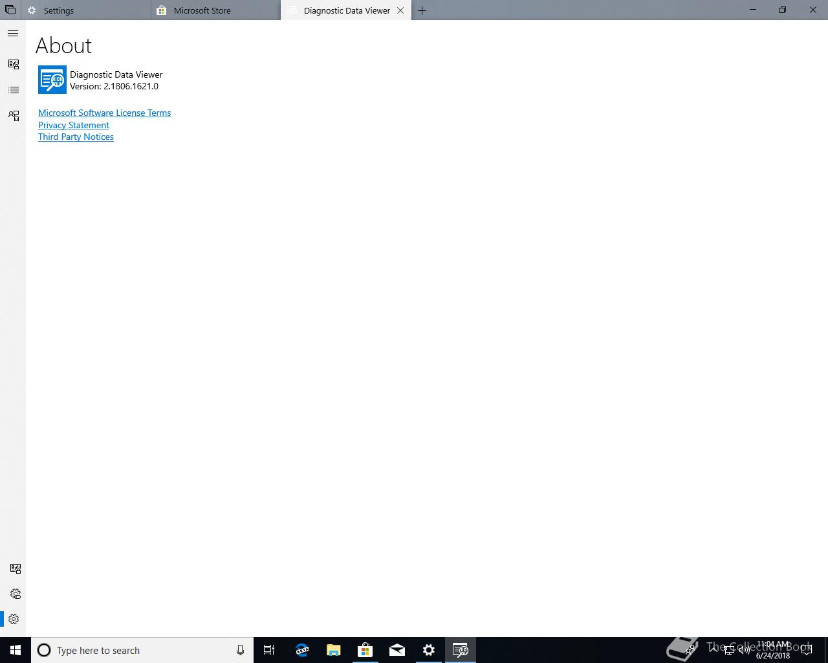Click the About page heading
The height and width of the screenshot is (663, 828).
point(63,45)
